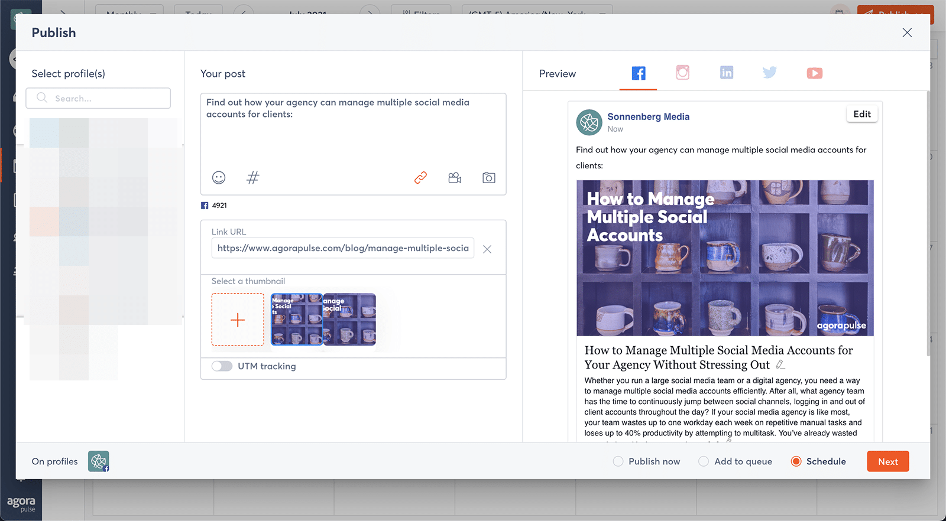Select the Add to queue option
The image size is (946, 521).
point(736,461)
